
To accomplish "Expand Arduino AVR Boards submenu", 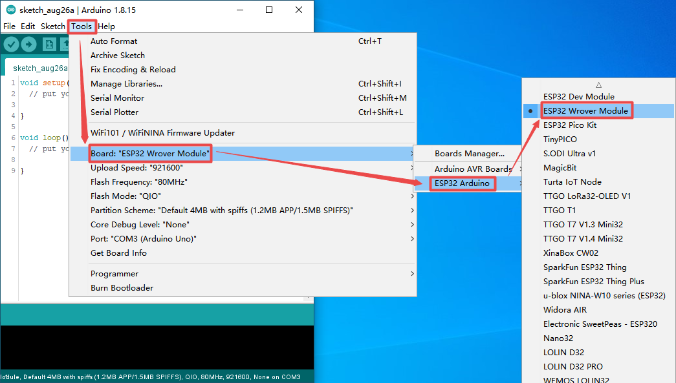I will [467, 169].
